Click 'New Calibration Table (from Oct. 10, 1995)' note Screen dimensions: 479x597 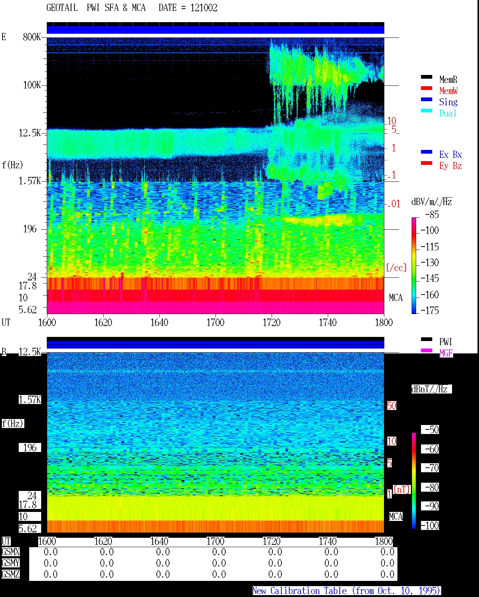pyautogui.click(x=346, y=591)
